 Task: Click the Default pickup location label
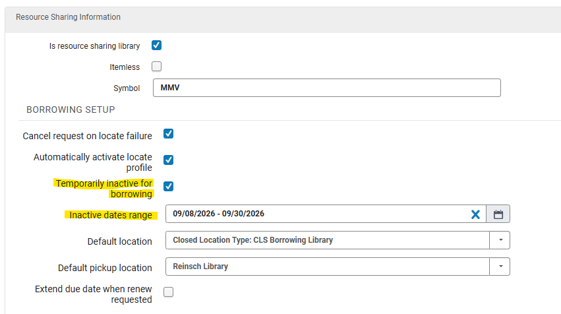point(105,268)
